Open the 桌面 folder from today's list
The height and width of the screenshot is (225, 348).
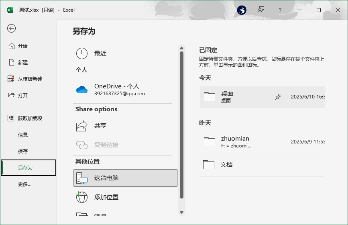pyautogui.click(x=263, y=97)
